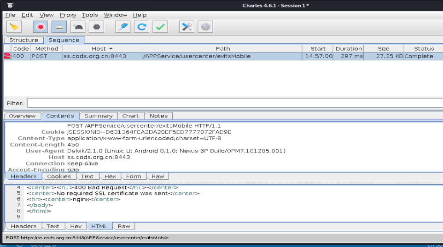Select request Raw tab
The height and width of the screenshot is (247, 443).
pyautogui.click(x=157, y=176)
